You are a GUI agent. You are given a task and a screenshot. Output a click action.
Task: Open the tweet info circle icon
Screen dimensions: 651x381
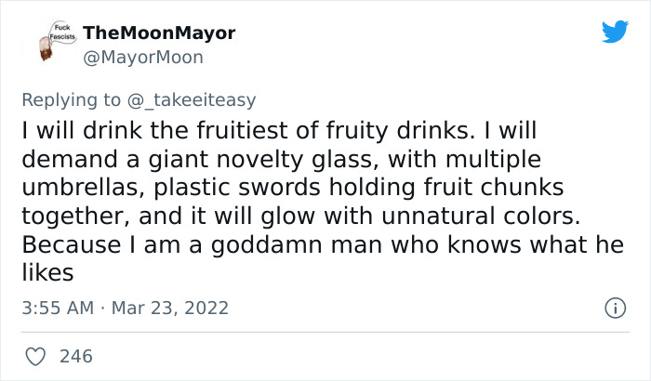[x=614, y=307]
